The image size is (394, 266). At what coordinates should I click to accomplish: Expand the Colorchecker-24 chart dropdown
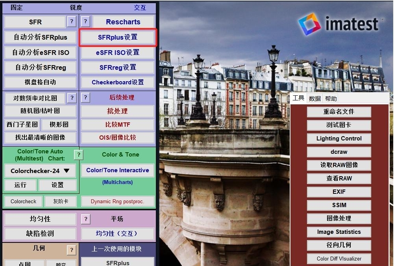coord(40,171)
